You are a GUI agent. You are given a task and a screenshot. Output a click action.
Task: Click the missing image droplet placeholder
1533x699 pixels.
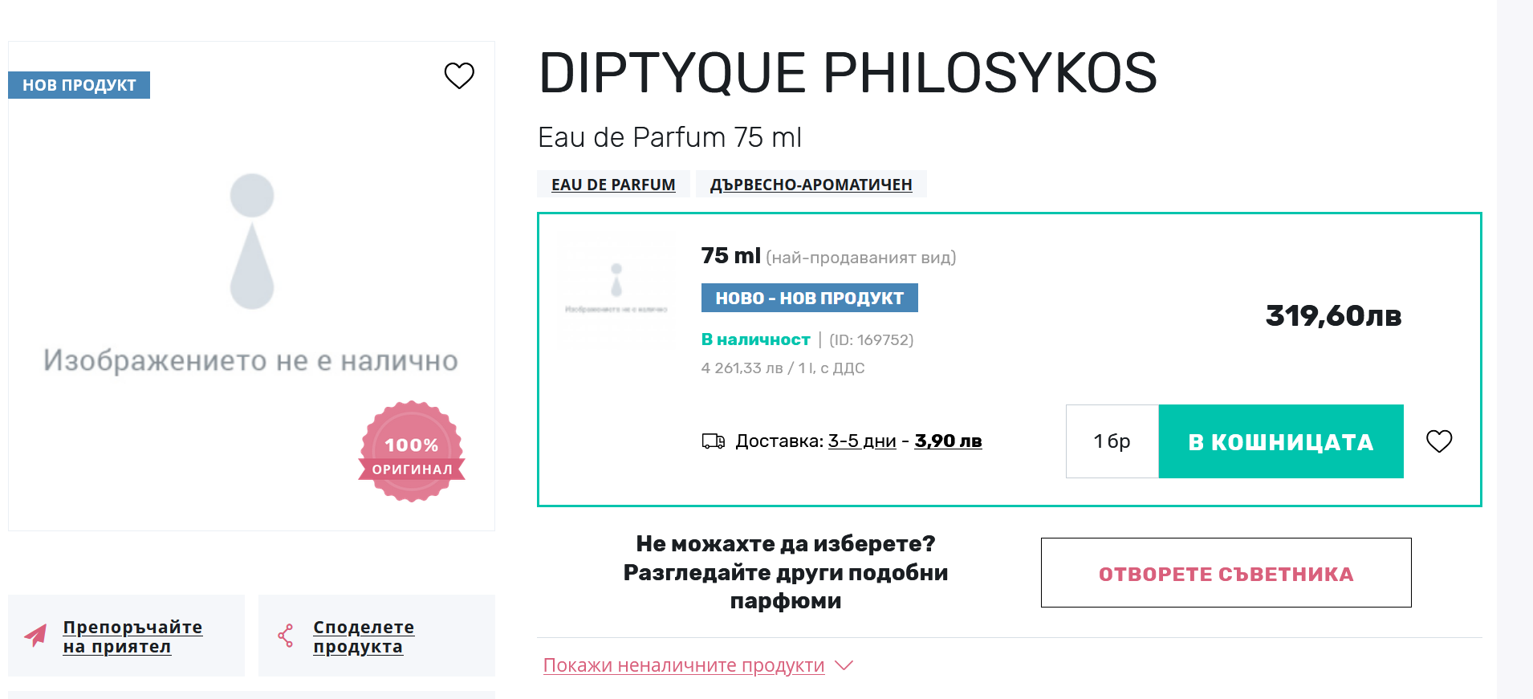(x=252, y=241)
